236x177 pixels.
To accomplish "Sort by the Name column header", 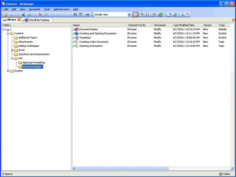I will tap(99, 25).
